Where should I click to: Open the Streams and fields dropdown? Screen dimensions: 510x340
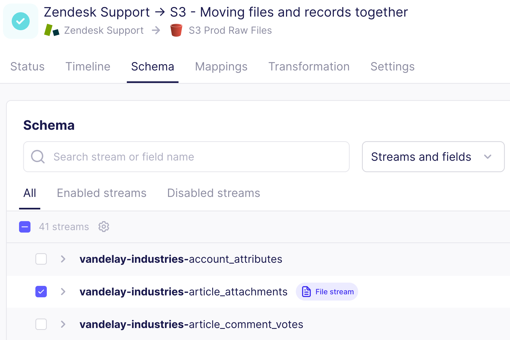coord(433,157)
